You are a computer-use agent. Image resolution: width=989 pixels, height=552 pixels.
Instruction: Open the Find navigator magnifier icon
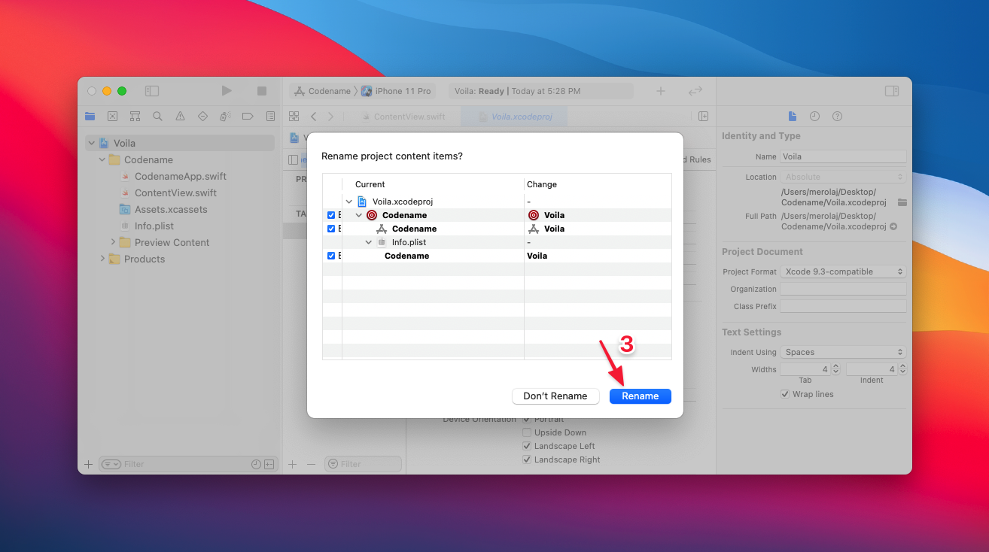coord(157,117)
